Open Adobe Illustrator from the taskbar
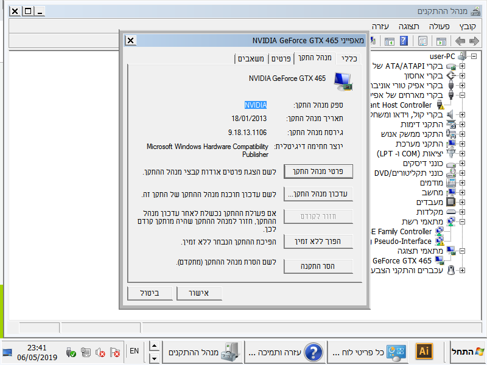The image size is (487, 365). click(424, 352)
